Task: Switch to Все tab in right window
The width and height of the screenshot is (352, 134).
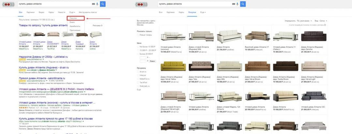Action: (x=160, y=12)
